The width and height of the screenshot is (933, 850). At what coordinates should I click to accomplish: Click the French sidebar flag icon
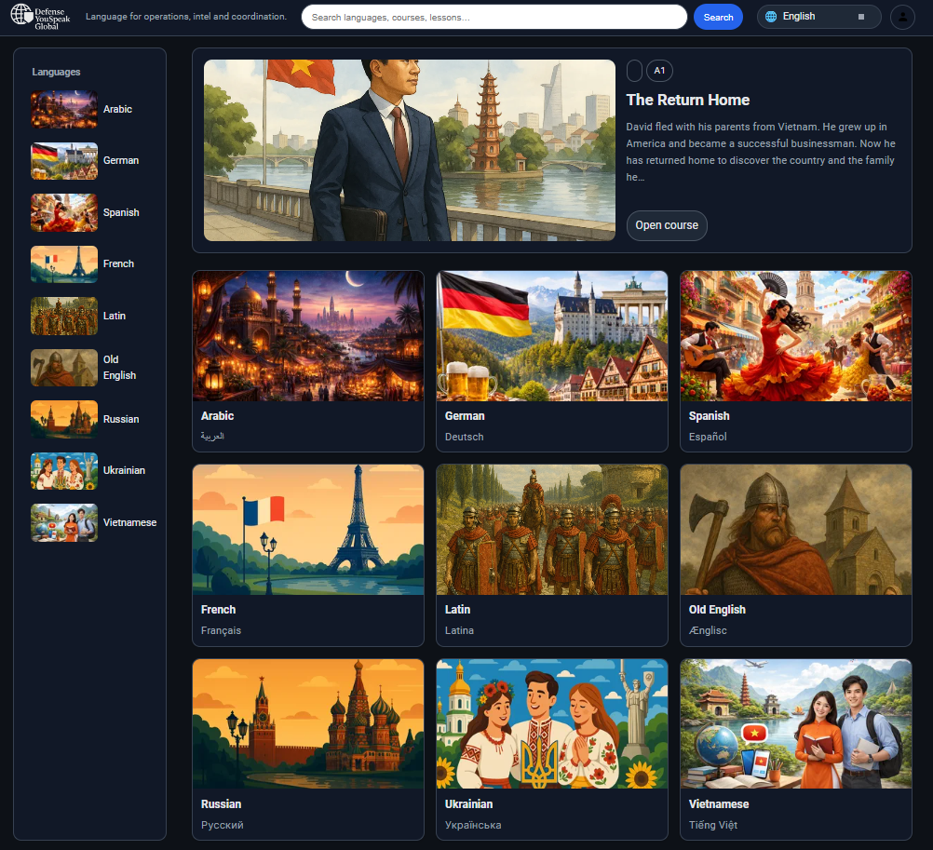click(x=63, y=263)
